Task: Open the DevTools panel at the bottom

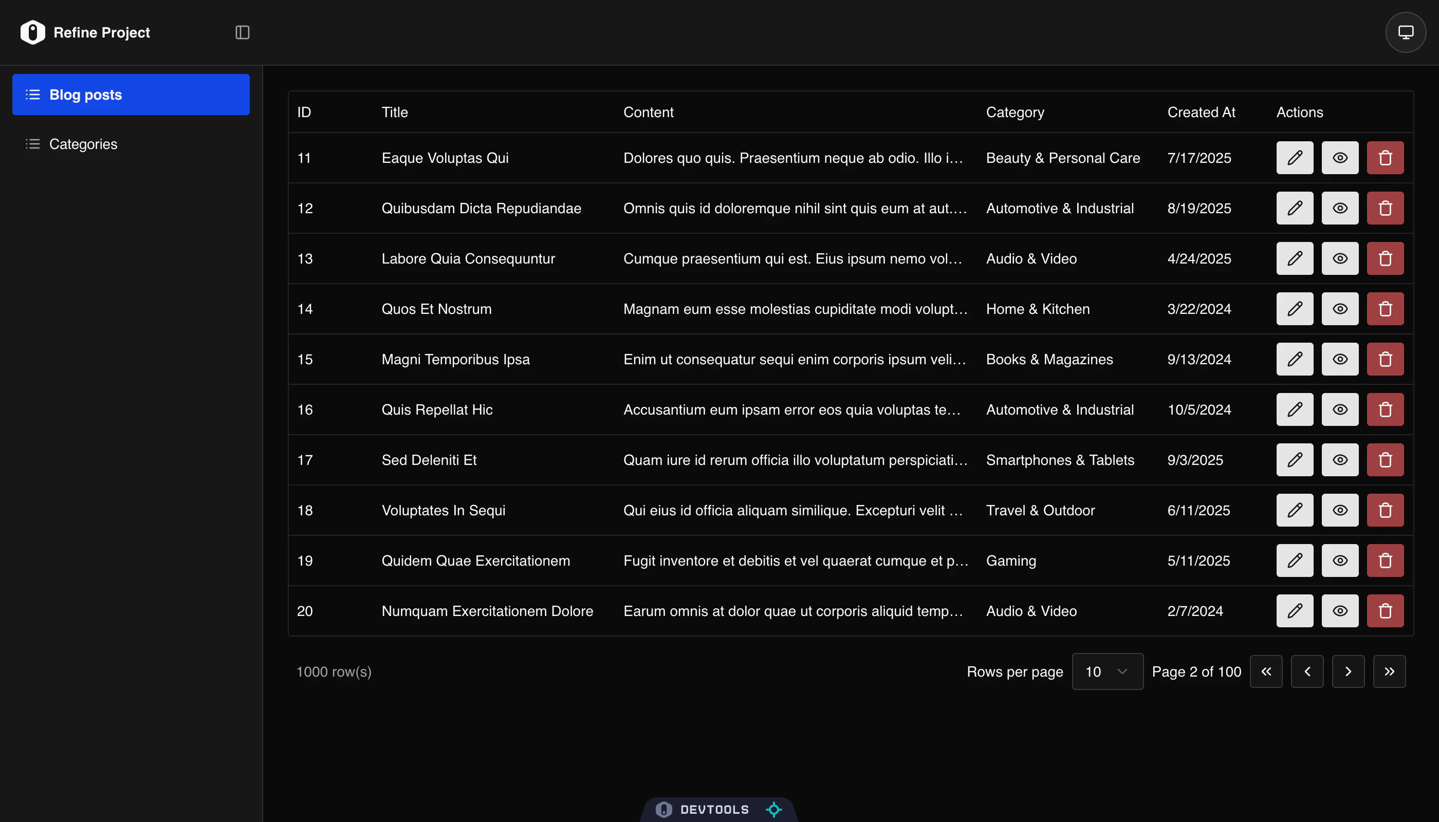Action: (713, 809)
